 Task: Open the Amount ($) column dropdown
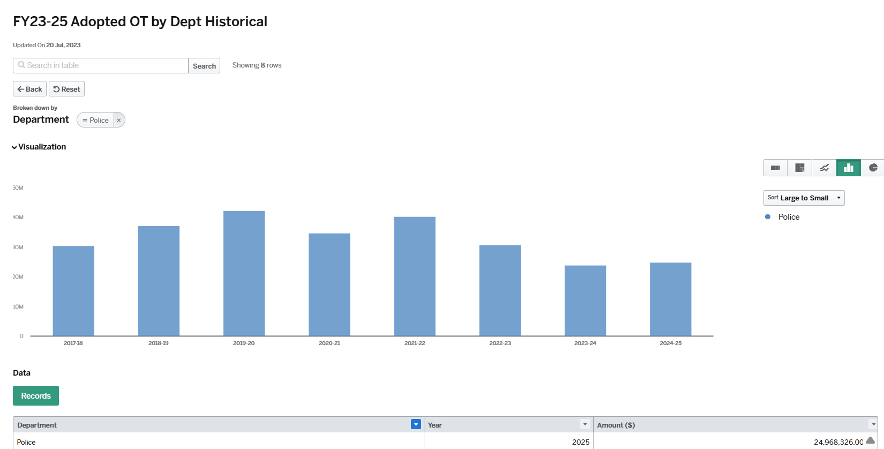click(x=873, y=424)
